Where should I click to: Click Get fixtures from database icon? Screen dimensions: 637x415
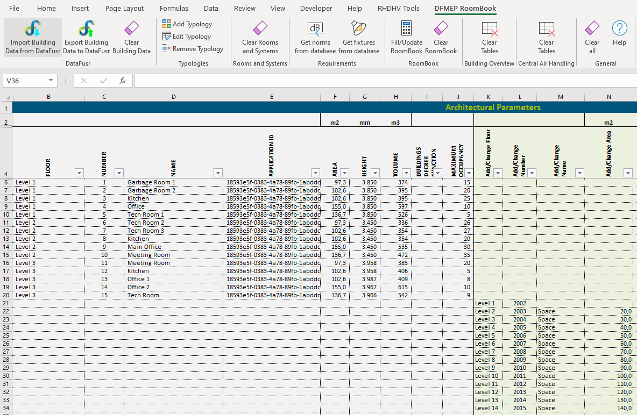pos(358,29)
